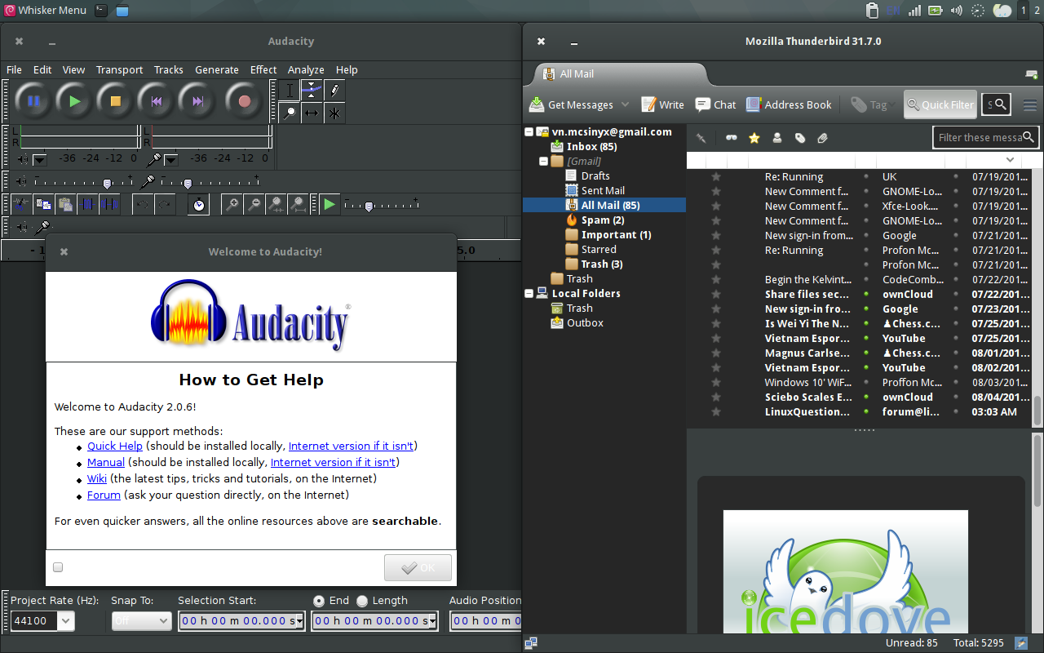The image size is (1044, 653).
Task: Click OK in the Welcome dialog
Action: [418, 567]
